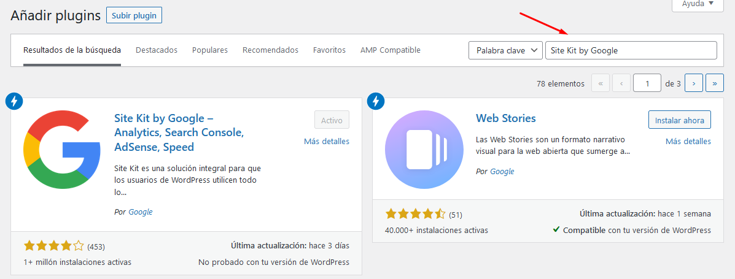Go to previous page of results
The image size is (735, 279).
621,83
